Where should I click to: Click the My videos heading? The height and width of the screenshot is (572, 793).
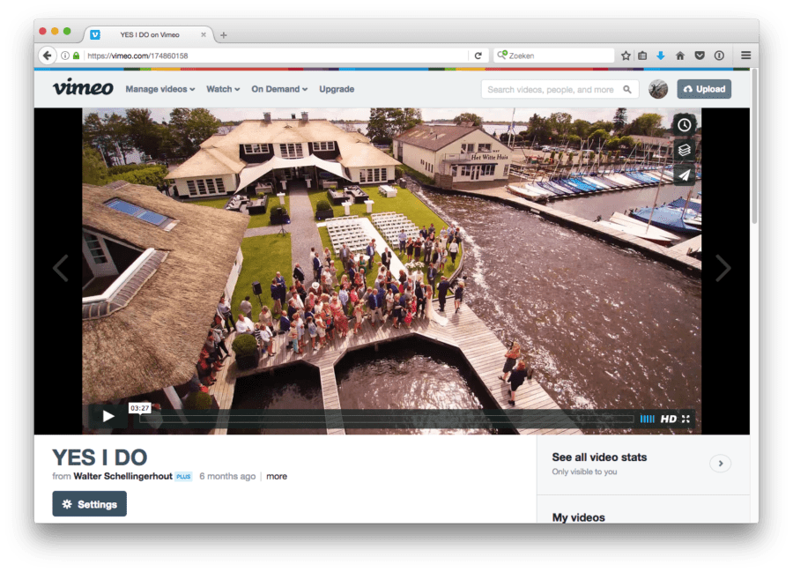pyautogui.click(x=579, y=517)
